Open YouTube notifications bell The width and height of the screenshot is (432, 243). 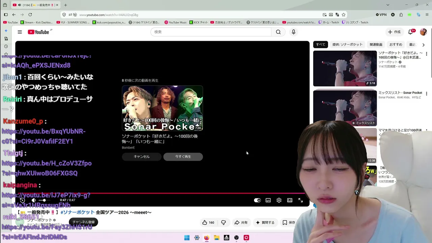(411, 32)
